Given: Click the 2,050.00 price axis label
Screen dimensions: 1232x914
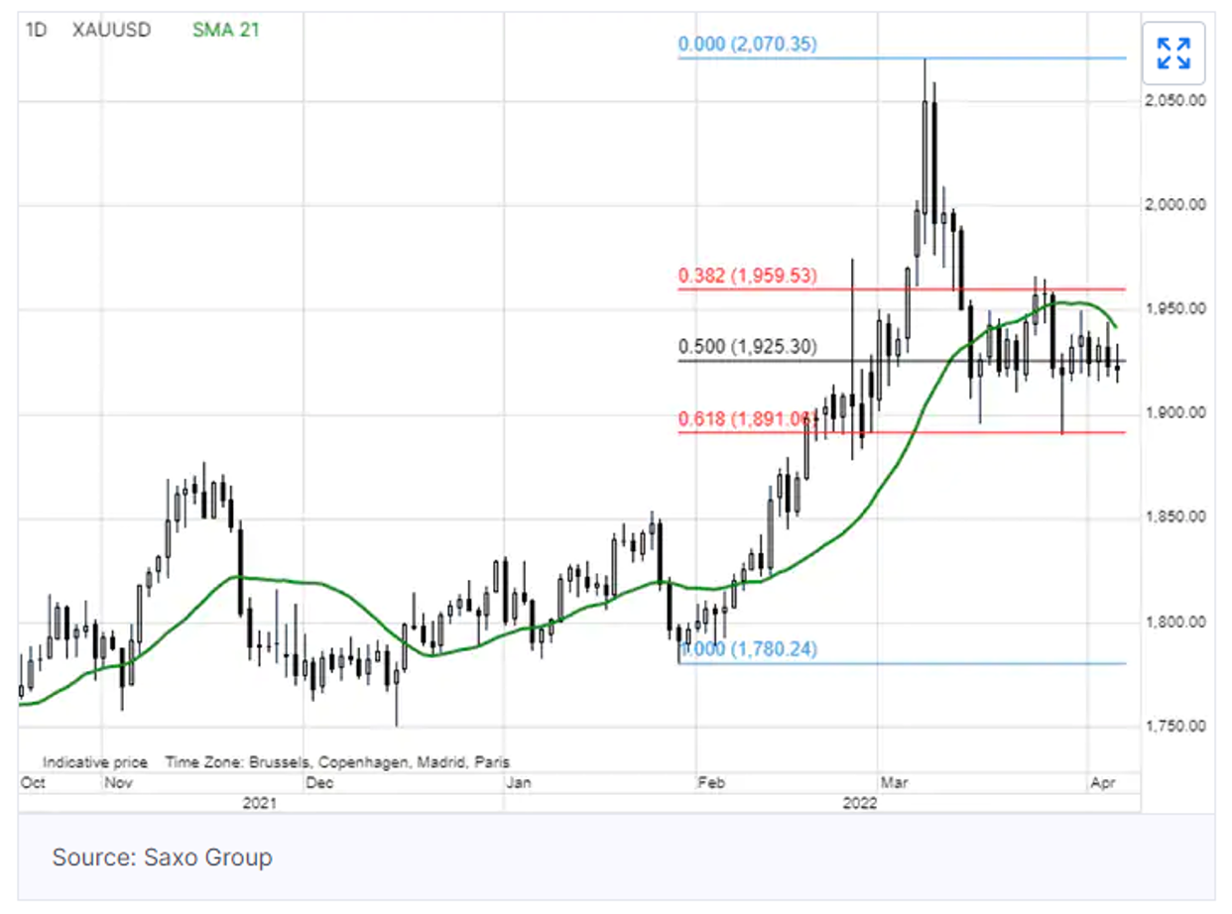Looking at the screenshot, I should [x=1173, y=101].
